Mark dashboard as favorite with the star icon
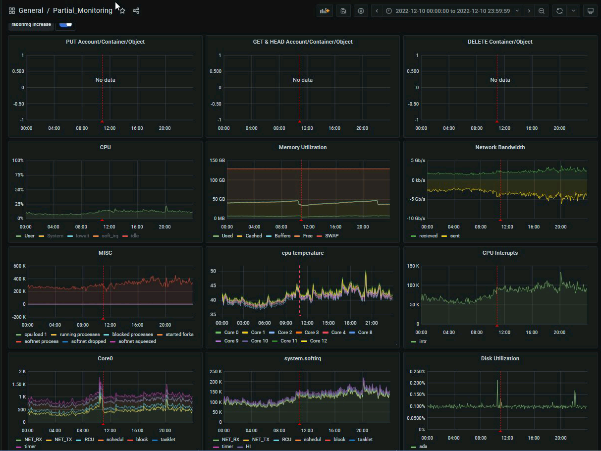601x451 pixels. tap(122, 11)
